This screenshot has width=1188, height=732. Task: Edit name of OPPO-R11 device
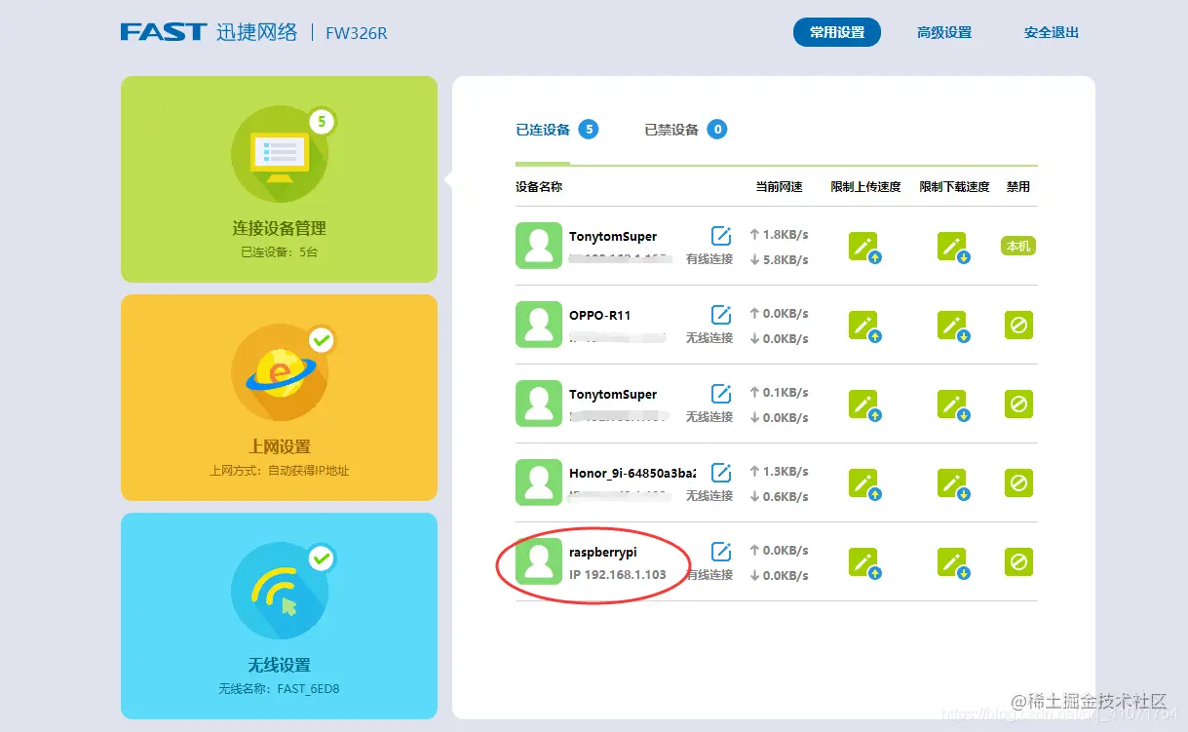coord(721,314)
